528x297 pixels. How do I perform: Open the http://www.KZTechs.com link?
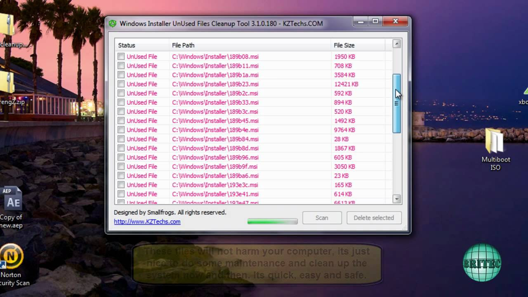point(147,222)
